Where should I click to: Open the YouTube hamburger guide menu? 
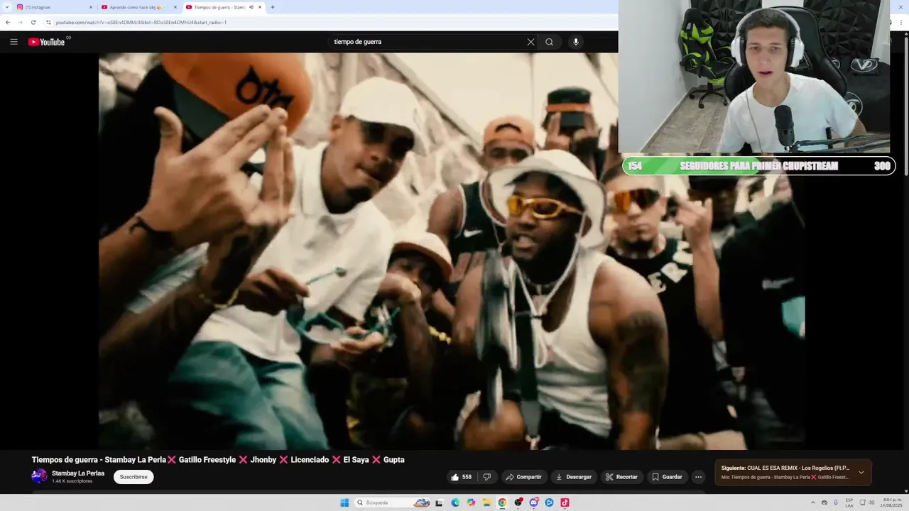tap(13, 42)
